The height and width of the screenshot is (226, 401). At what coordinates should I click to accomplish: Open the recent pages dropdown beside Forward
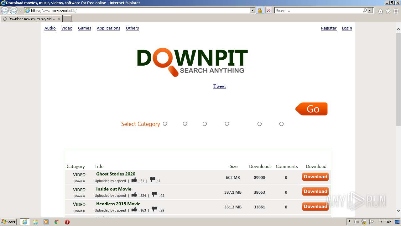(21, 11)
